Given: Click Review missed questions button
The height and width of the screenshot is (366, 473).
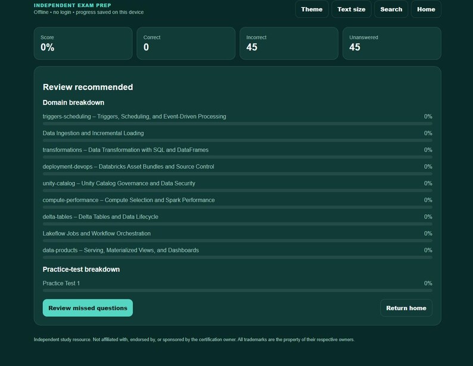Looking at the screenshot, I should tap(88, 308).
